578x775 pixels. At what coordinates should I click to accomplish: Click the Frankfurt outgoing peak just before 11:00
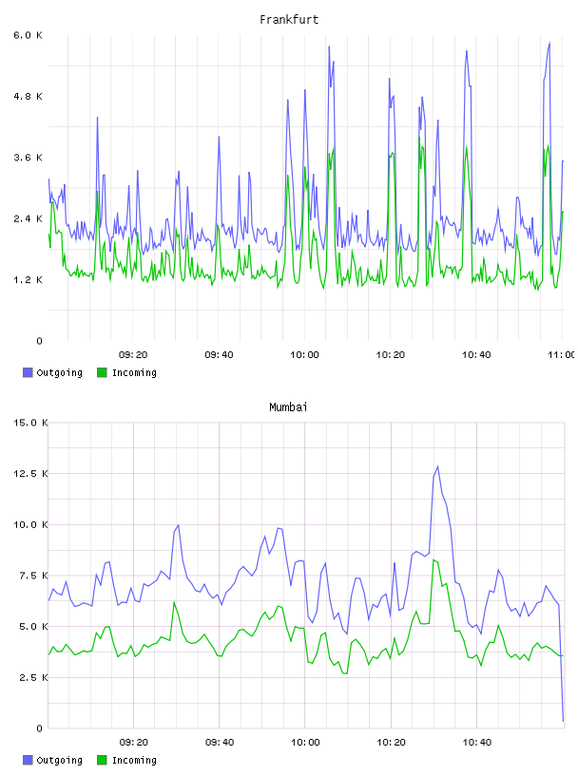click(549, 44)
